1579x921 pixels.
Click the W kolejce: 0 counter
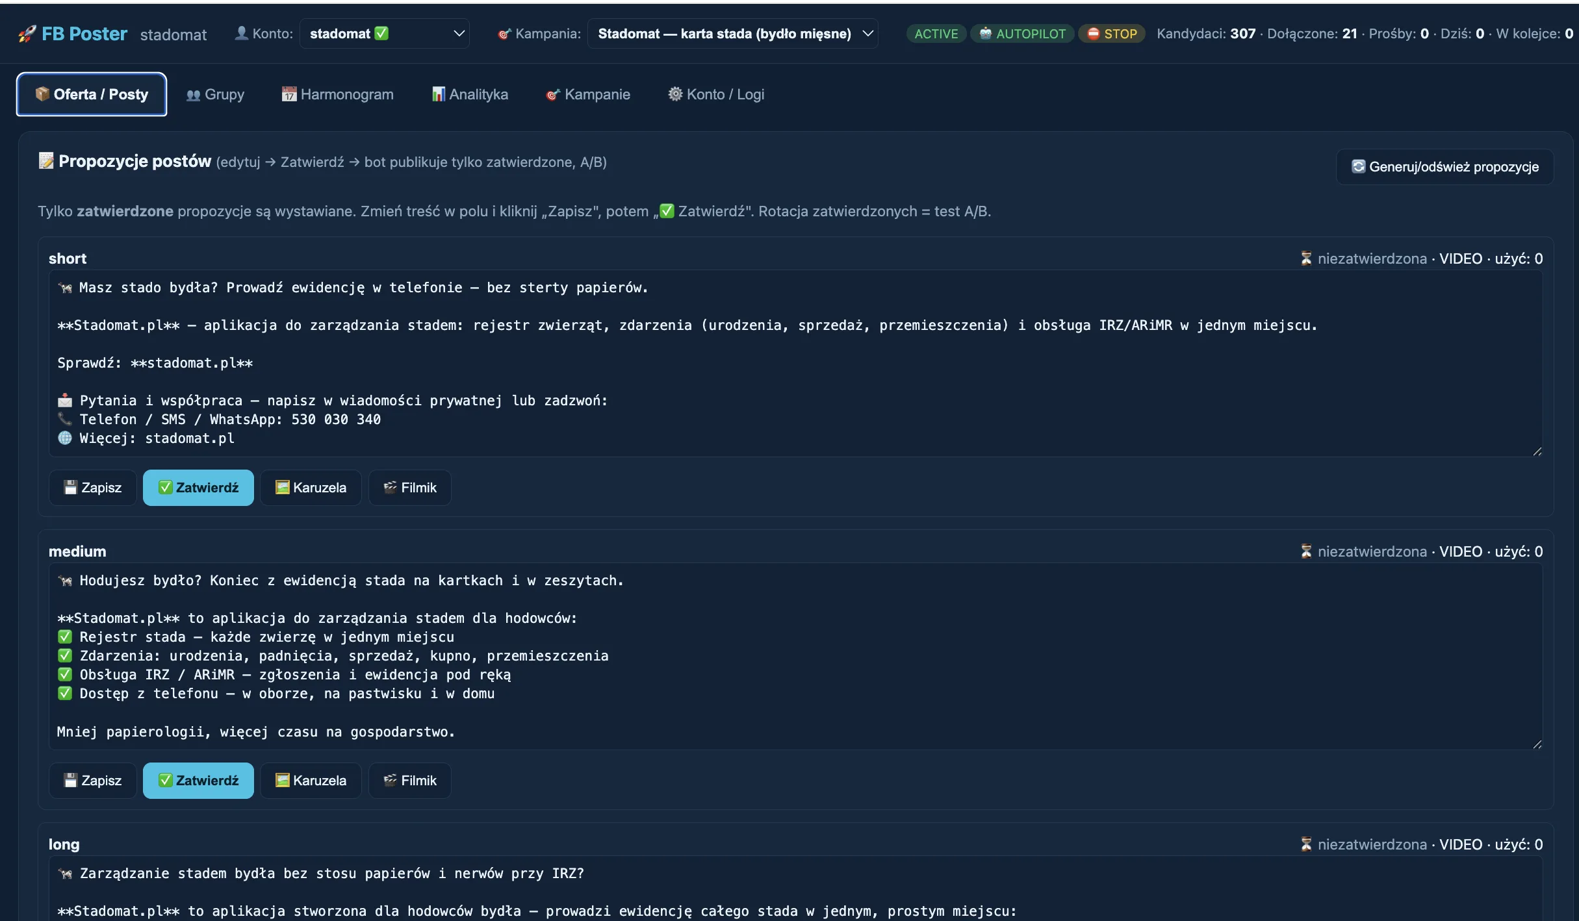click(1534, 34)
